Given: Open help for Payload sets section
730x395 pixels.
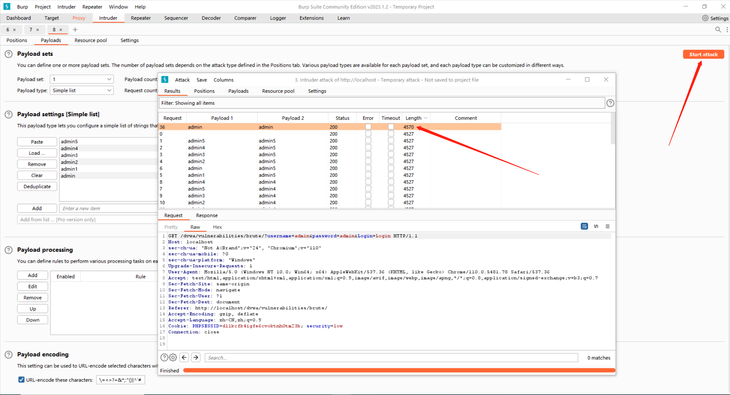Looking at the screenshot, I should 9,54.
